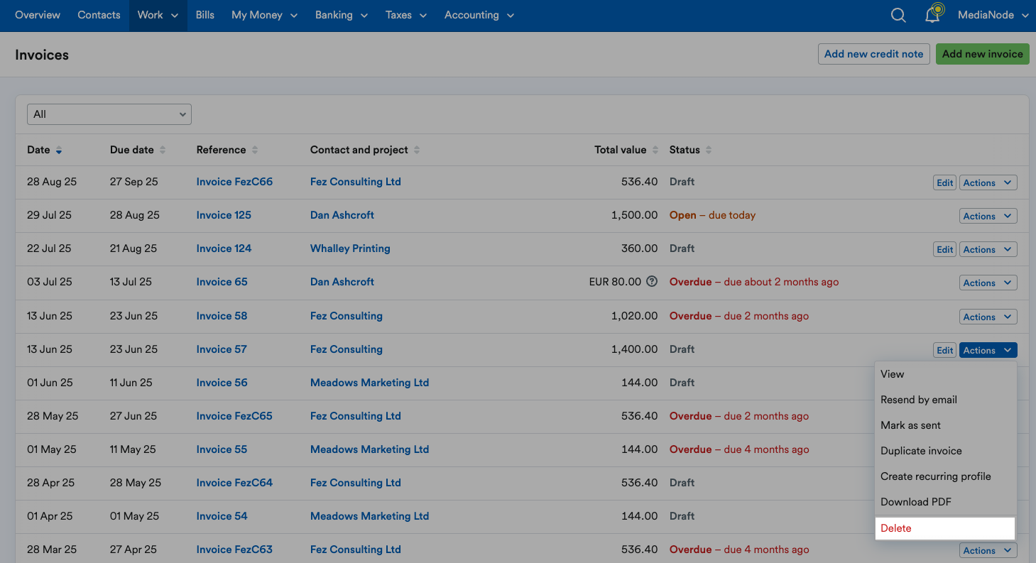Click 'Overdue – due about 2 months ago' status
The height and width of the screenshot is (563, 1036).
754,282
